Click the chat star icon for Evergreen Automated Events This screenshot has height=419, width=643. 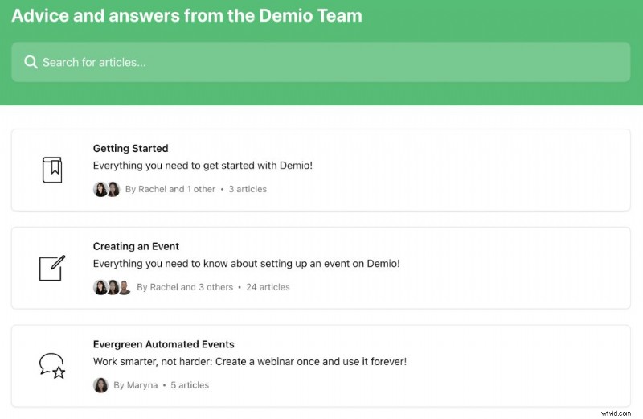coord(52,366)
